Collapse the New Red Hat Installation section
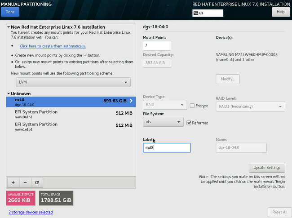The width and height of the screenshot is (292, 218). click(9, 27)
